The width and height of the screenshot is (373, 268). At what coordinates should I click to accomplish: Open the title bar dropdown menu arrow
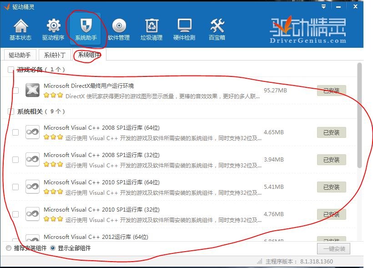pos(323,6)
